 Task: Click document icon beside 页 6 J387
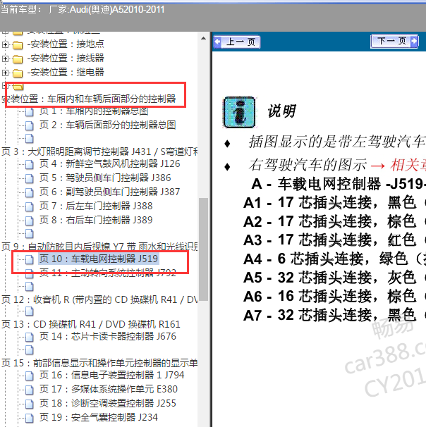pyautogui.click(x=29, y=193)
